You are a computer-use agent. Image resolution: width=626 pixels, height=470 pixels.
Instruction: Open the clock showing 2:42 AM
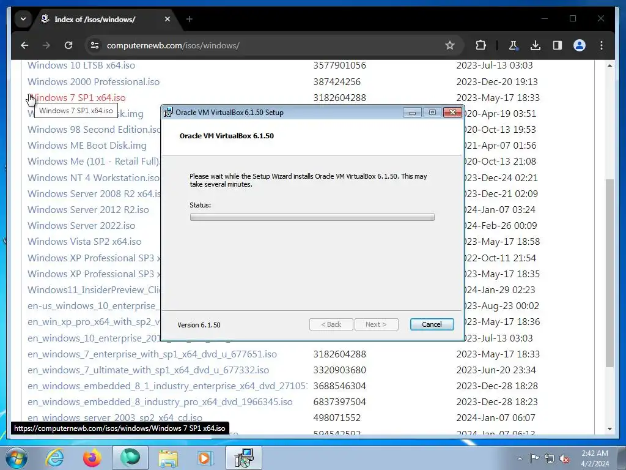point(595,458)
